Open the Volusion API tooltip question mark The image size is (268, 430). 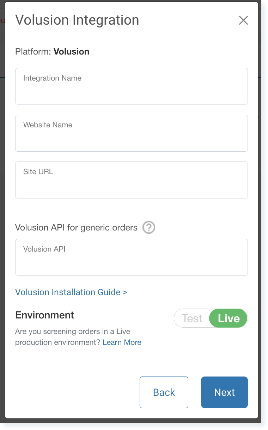[148, 228]
